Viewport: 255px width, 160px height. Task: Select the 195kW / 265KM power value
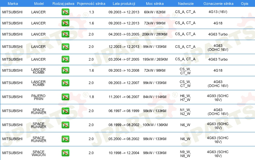[155, 59]
